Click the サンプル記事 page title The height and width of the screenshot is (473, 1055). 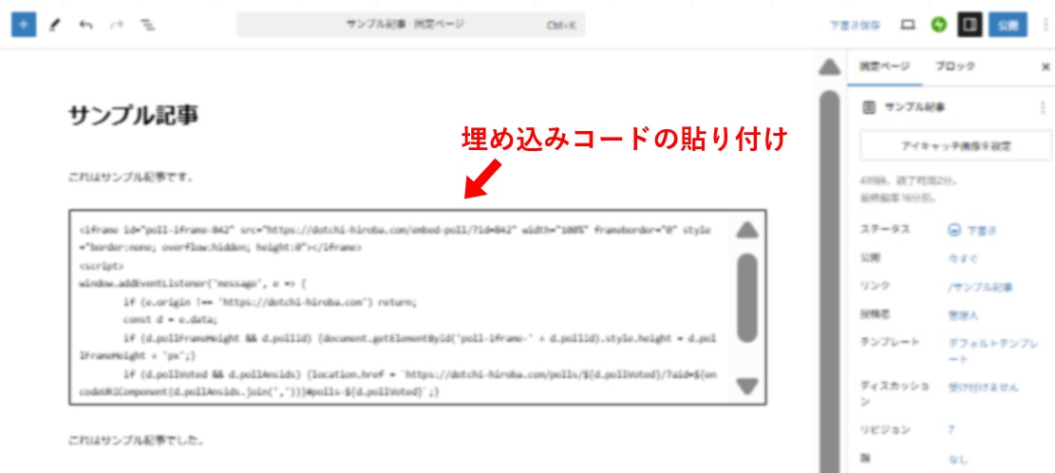(133, 115)
